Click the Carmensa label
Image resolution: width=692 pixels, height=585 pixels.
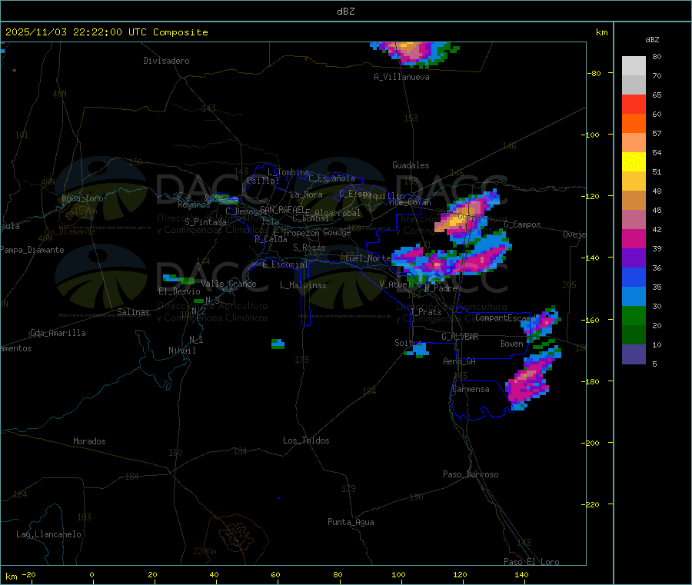point(471,389)
